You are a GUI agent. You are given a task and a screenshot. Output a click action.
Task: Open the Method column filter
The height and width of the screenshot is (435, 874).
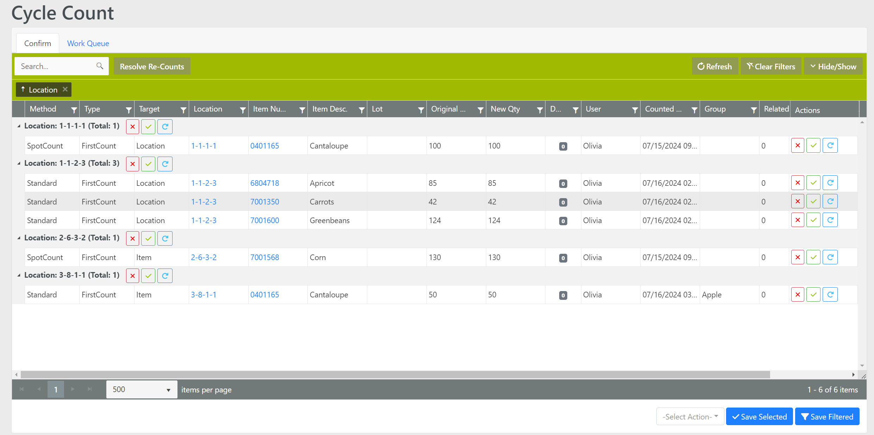tap(74, 110)
